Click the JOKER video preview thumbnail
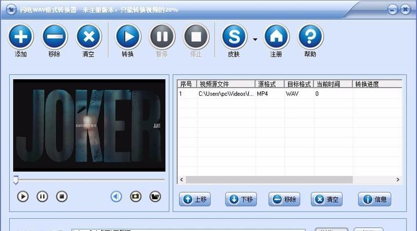 click(x=89, y=125)
